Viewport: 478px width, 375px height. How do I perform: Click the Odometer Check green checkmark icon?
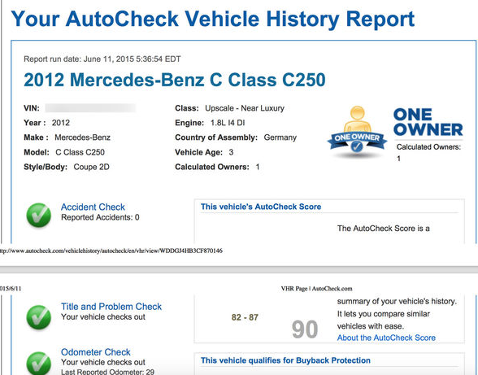39,363
